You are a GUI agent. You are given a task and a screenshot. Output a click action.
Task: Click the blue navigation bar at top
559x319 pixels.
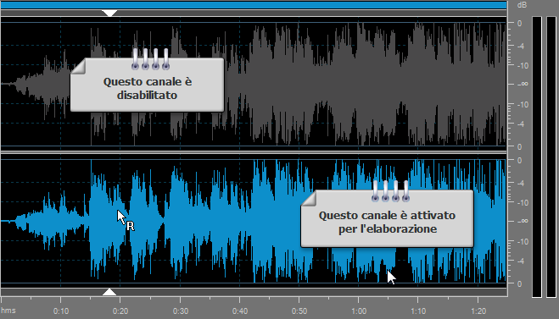tap(254, 5)
